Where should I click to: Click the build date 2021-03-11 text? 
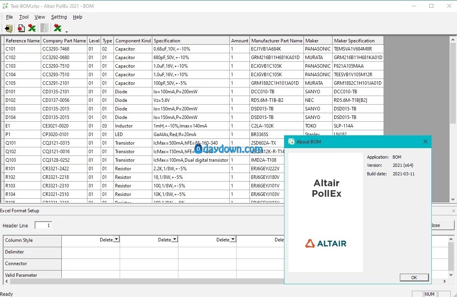tap(404, 174)
